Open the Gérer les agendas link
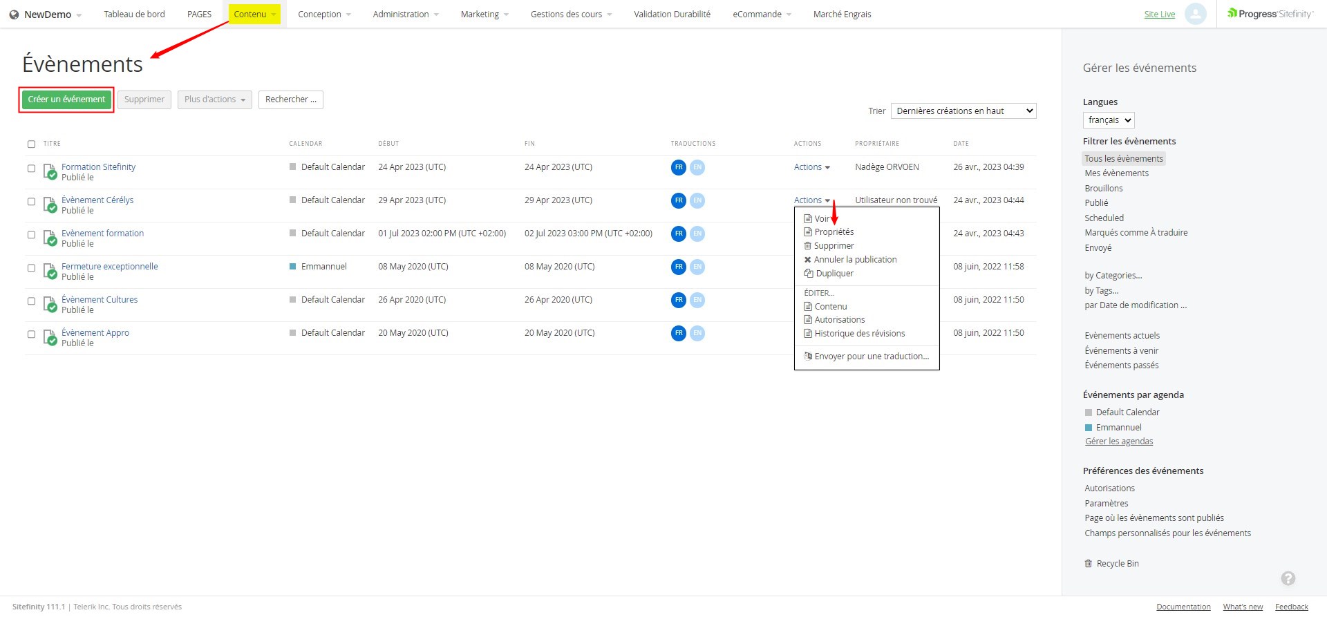Image resolution: width=1327 pixels, height=617 pixels. pos(1118,442)
